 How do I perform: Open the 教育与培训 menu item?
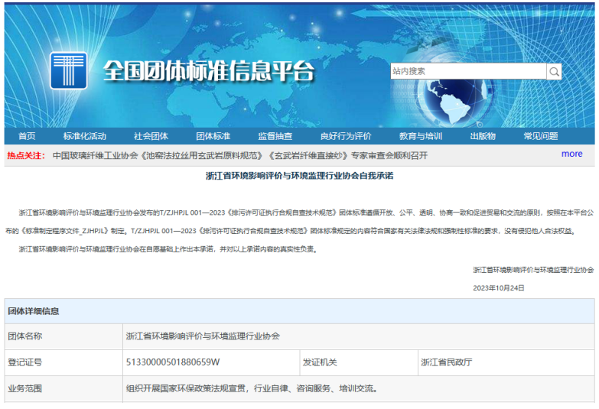421,136
